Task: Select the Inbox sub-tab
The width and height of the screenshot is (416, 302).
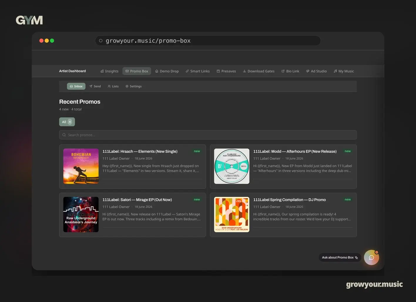Action: pos(76,86)
